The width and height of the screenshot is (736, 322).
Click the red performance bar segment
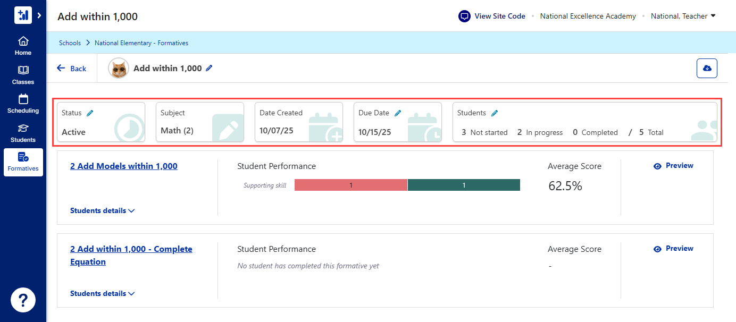[x=350, y=185]
